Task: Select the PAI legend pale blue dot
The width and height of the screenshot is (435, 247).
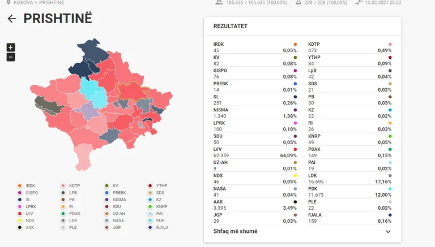Action: click(150, 214)
